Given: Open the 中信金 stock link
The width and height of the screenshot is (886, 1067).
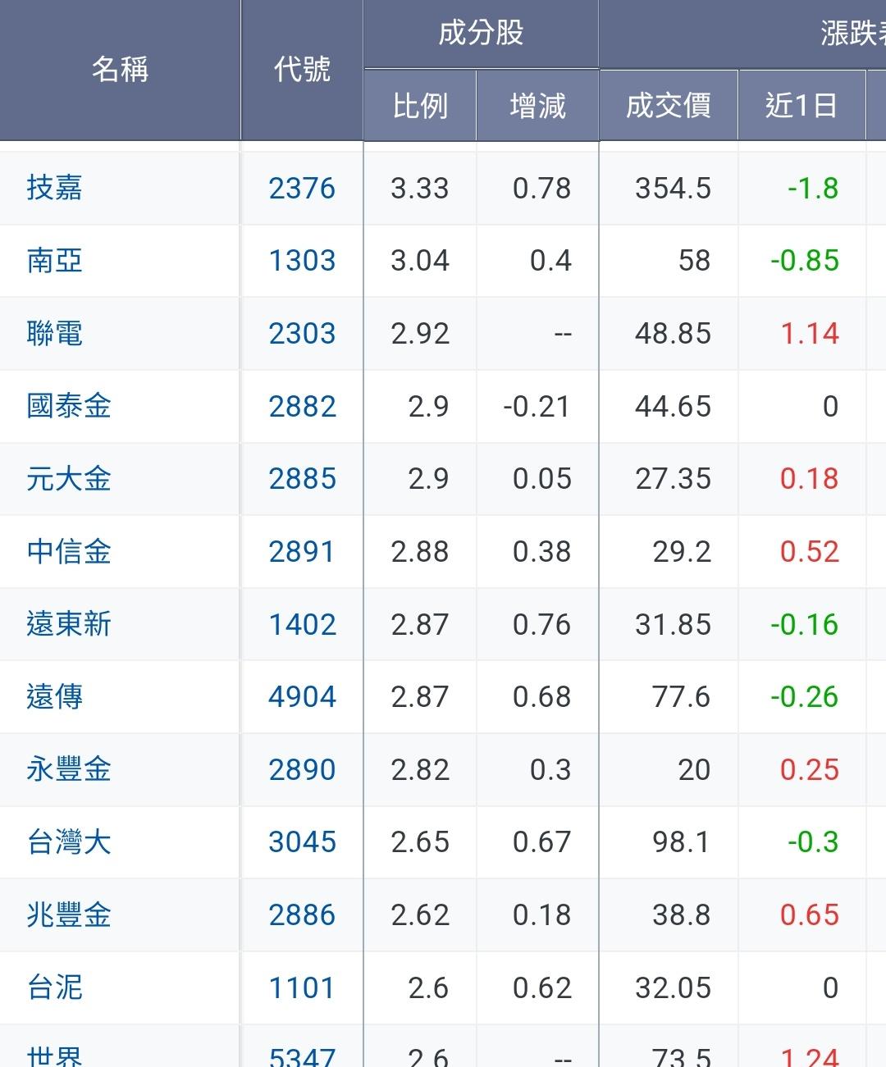Looking at the screenshot, I should [69, 551].
